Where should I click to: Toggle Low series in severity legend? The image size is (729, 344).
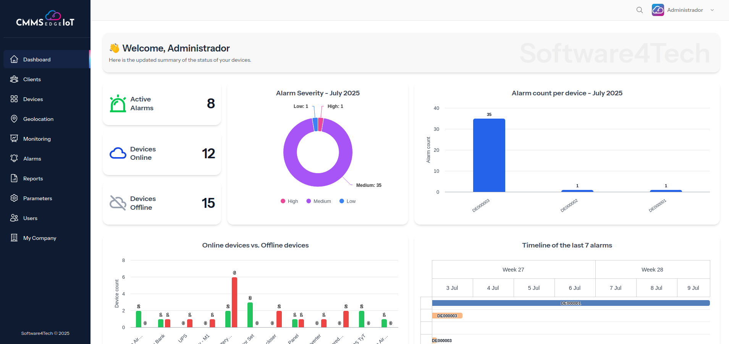point(348,201)
